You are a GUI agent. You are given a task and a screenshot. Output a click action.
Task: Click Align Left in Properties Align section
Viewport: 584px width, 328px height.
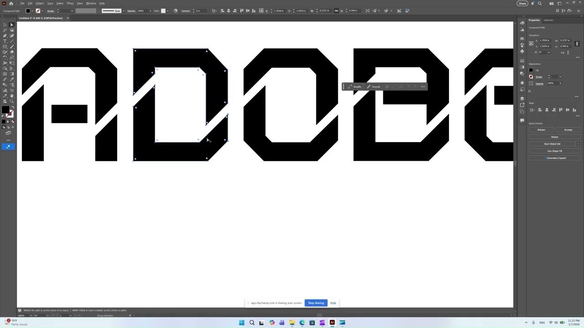tap(540, 110)
